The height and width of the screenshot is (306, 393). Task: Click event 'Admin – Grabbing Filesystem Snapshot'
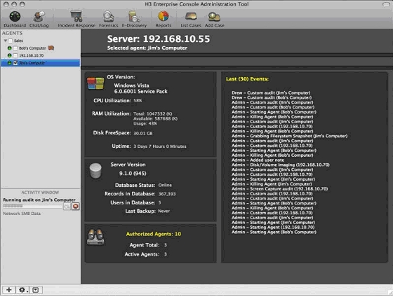[x=289, y=136]
